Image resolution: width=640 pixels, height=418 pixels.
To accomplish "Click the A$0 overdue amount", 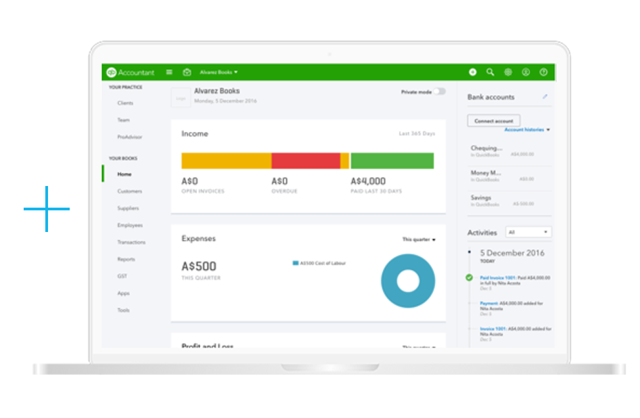I will [279, 181].
